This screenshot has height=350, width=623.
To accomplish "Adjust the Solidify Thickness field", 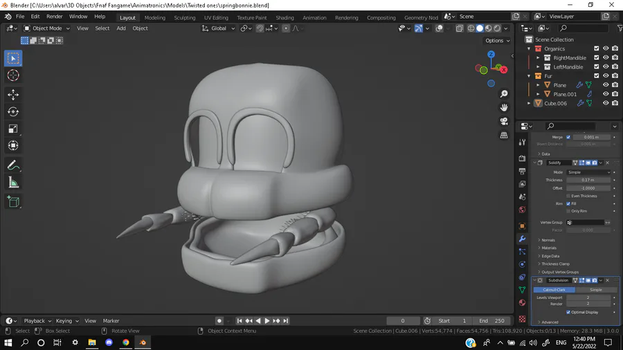I will tap(588, 180).
